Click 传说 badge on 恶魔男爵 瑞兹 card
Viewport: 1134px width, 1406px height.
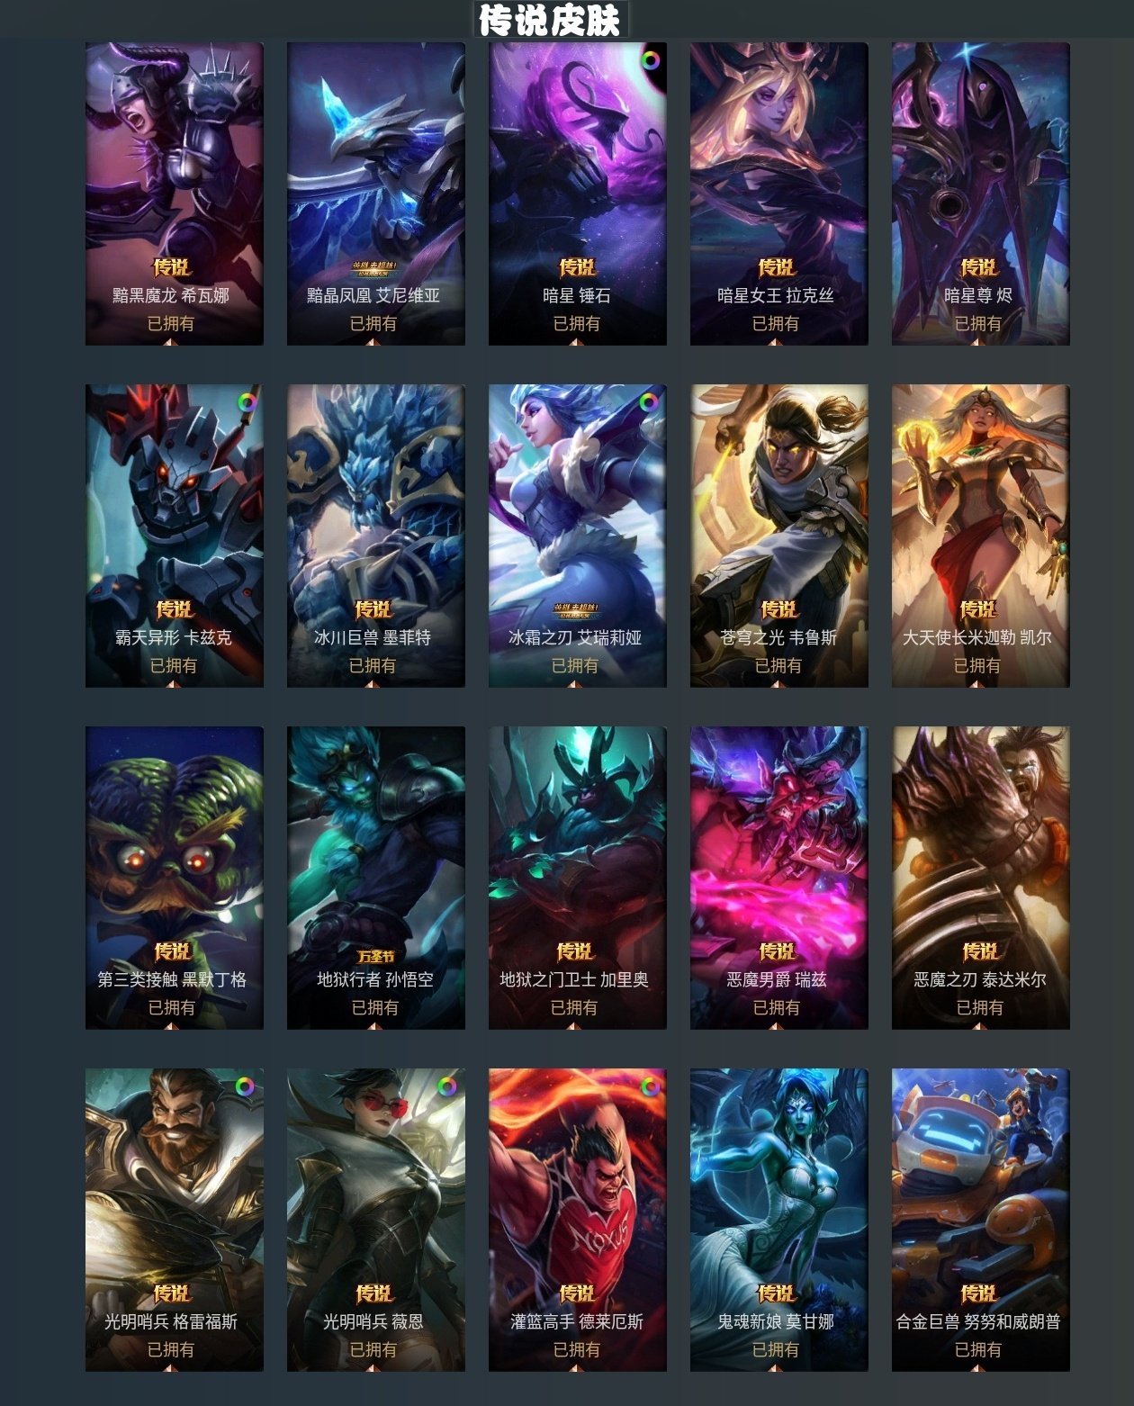point(777,951)
